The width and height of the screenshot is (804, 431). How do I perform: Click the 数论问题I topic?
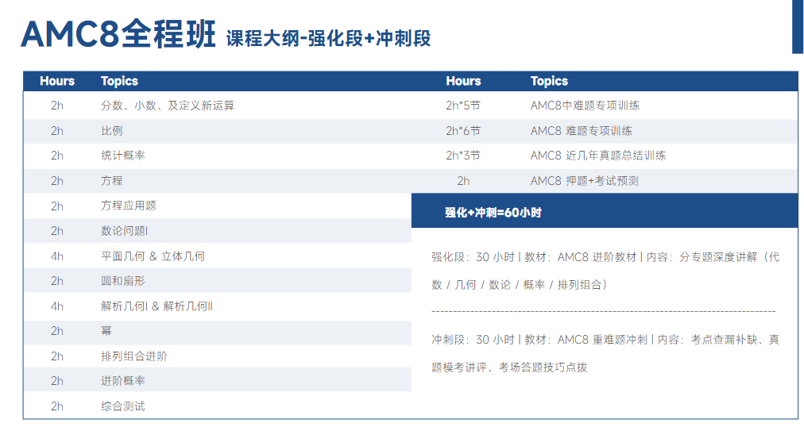point(125,231)
